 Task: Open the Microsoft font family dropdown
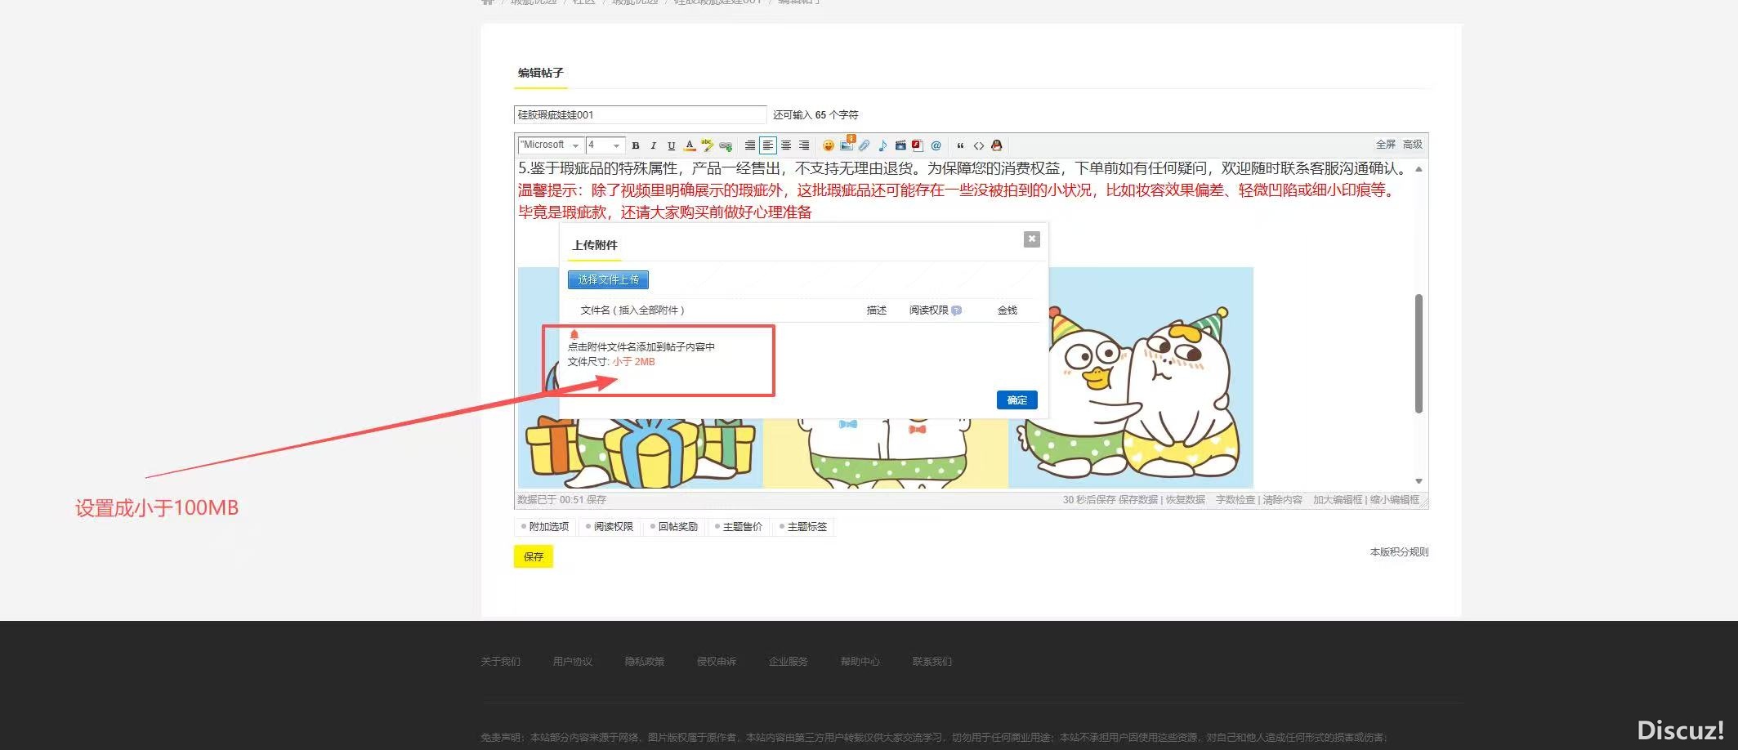(x=550, y=145)
